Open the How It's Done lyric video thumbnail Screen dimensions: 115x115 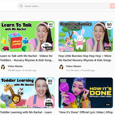click(86, 93)
